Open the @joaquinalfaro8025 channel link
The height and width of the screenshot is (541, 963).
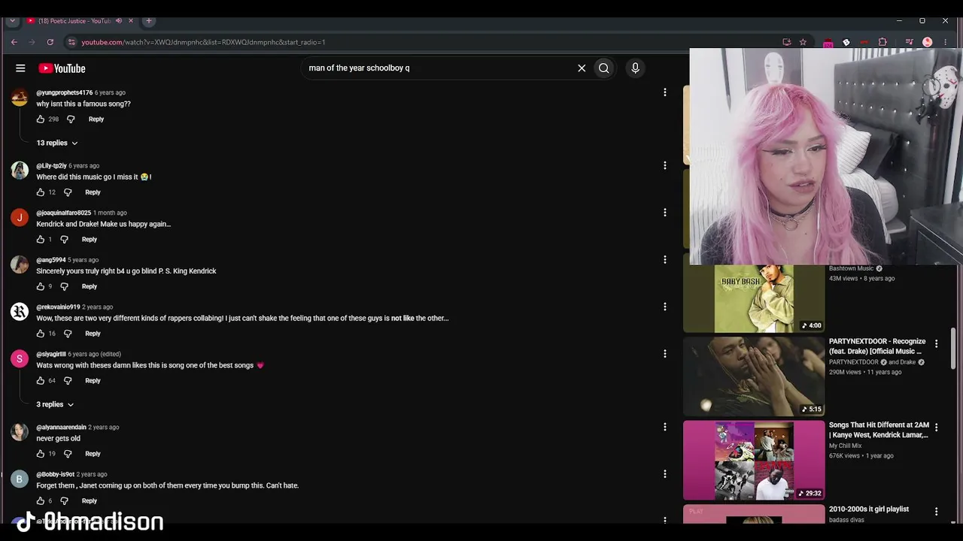[x=64, y=213]
